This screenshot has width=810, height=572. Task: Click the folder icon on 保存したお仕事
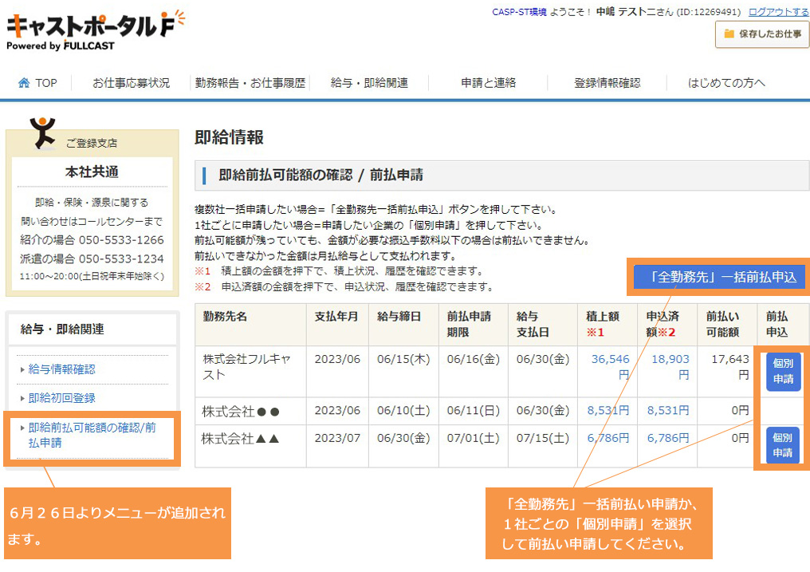(x=729, y=34)
